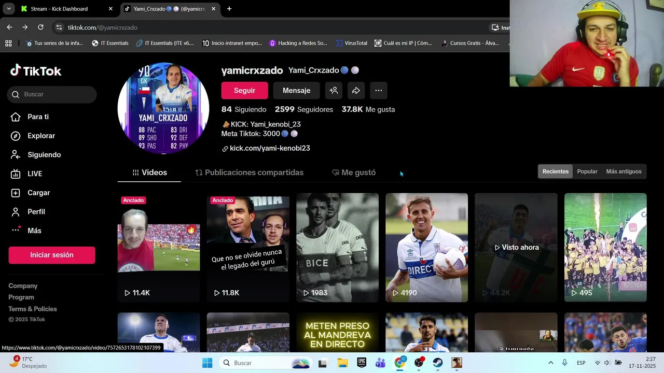Follow the profile with Seguir
Screen dimensions: 664x373
244,90
